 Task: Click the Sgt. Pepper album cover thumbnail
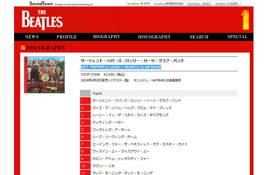tap(44, 75)
